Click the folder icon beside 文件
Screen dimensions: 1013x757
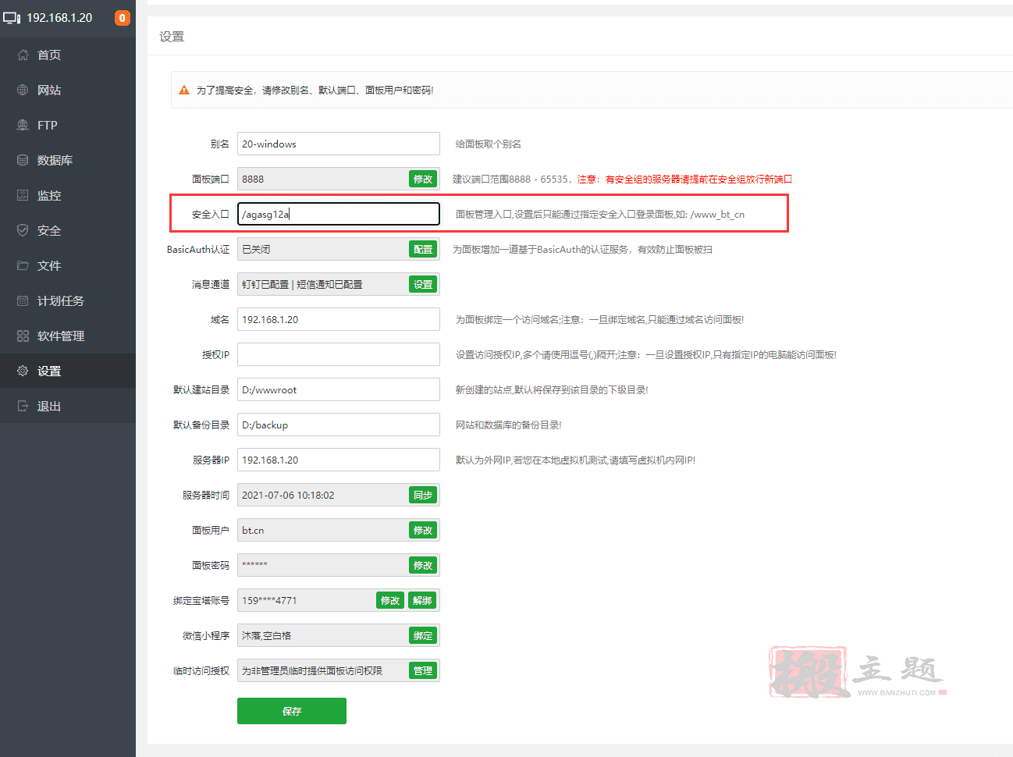pyautogui.click(x=23, y=265)
